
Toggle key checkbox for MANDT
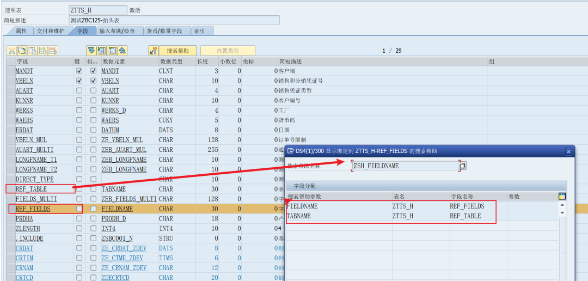coord(79,71)
